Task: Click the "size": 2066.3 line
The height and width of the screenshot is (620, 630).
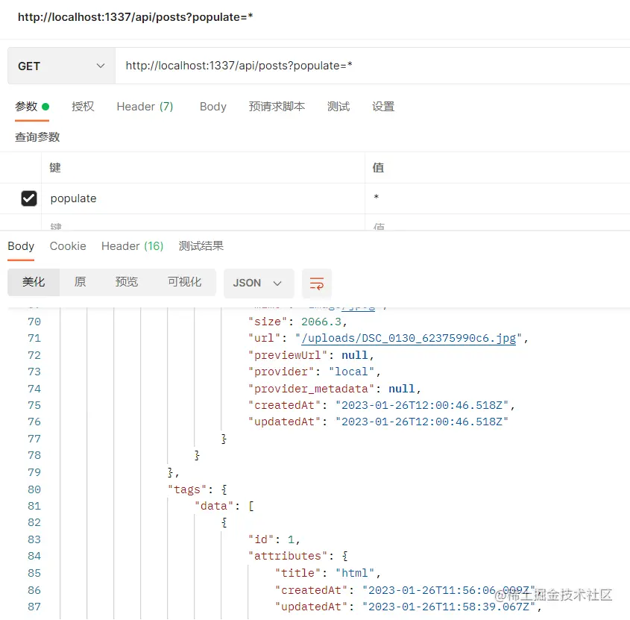Action: click(297, 322)
